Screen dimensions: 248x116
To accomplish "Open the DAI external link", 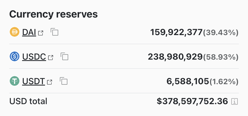I will tap(29, 32).
